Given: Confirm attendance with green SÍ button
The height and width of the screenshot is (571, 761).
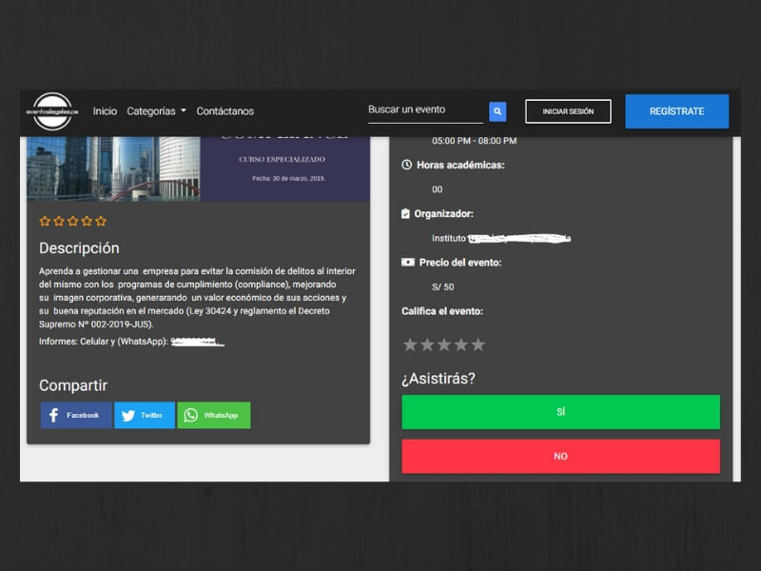Looking at the screenshot, I should pyautogui.click(x=560, y=412).
